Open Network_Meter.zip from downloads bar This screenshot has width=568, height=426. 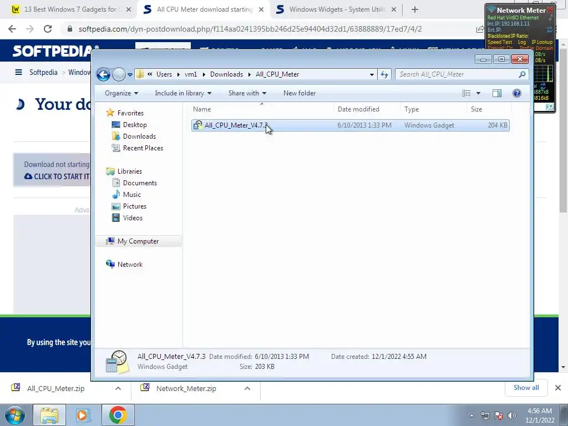(186, 389)
